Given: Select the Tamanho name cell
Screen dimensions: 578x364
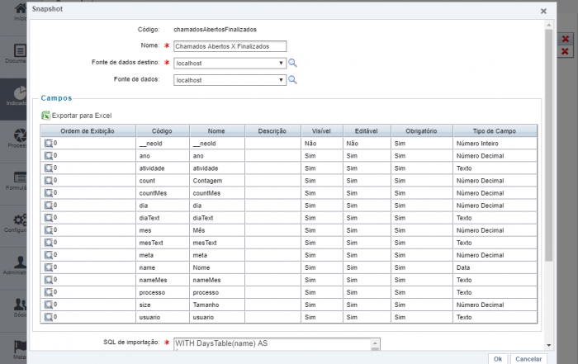Looking at the screenshot, I should [217, 305].
